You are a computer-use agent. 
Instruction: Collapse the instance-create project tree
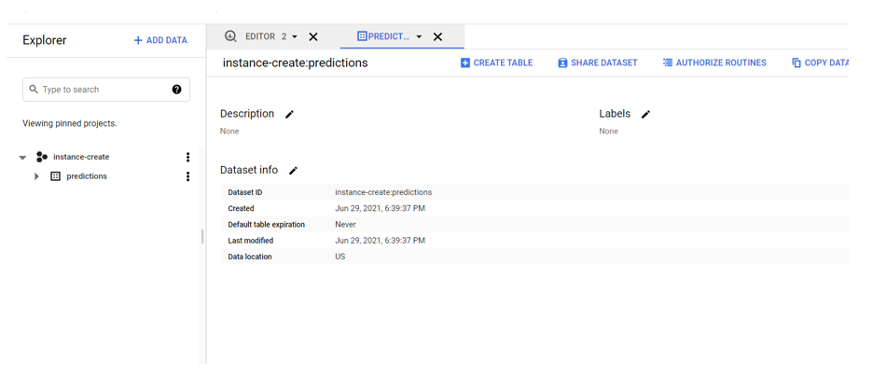pos(22,158)
